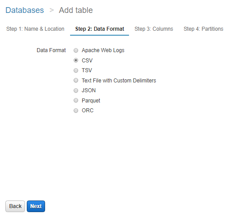The image size is (229, 217).
Task: Click the Apache Web Logs label text
Action: [103, 50]
